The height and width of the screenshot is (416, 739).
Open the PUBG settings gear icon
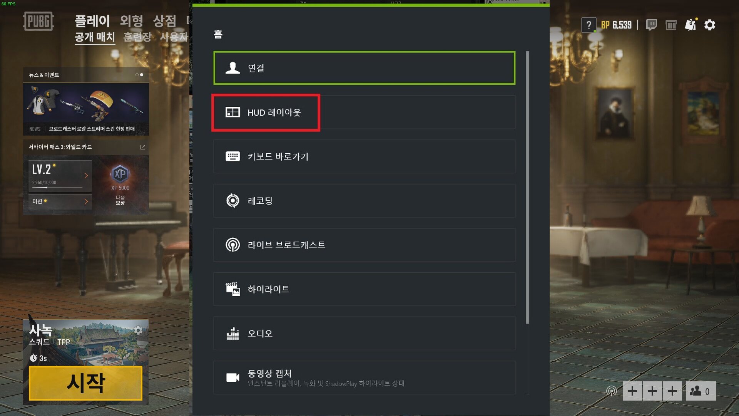click(x=709, y=25)
